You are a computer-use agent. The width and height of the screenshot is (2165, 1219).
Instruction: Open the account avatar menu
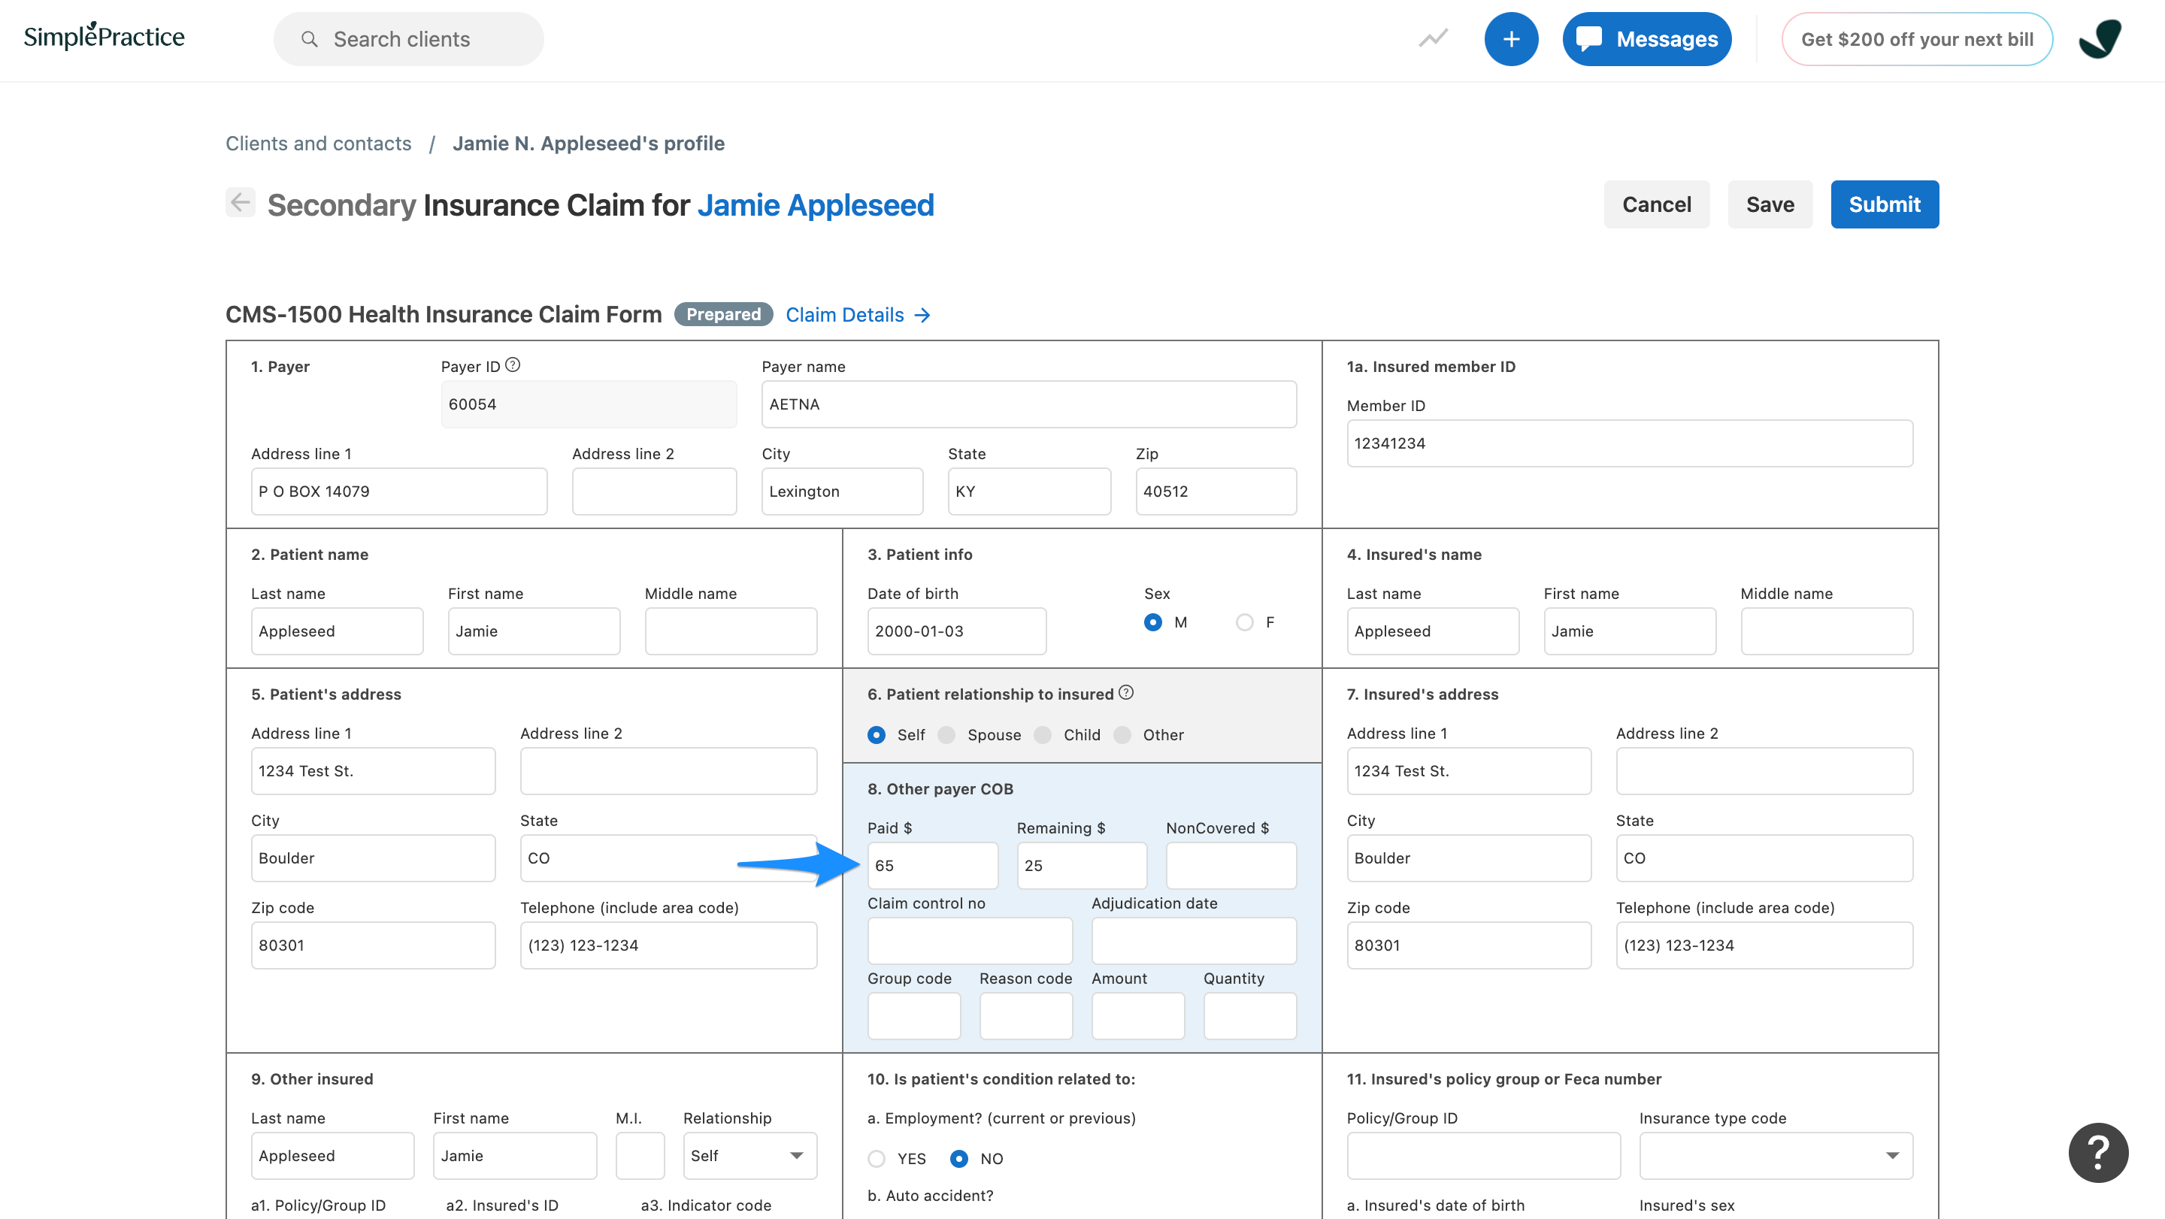click(x=2100, y=38)
